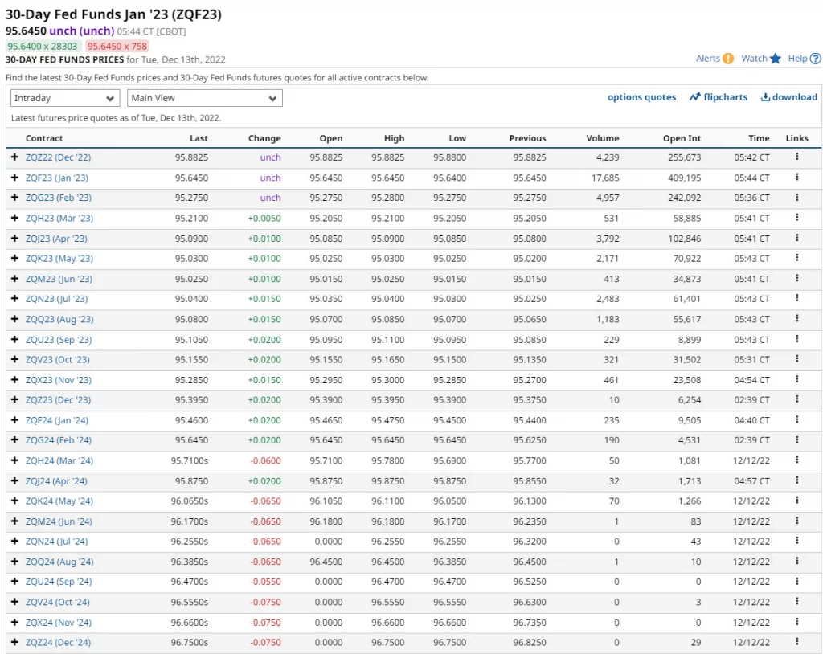Click ZQH24 change value -0.0600

click(265, 460)
